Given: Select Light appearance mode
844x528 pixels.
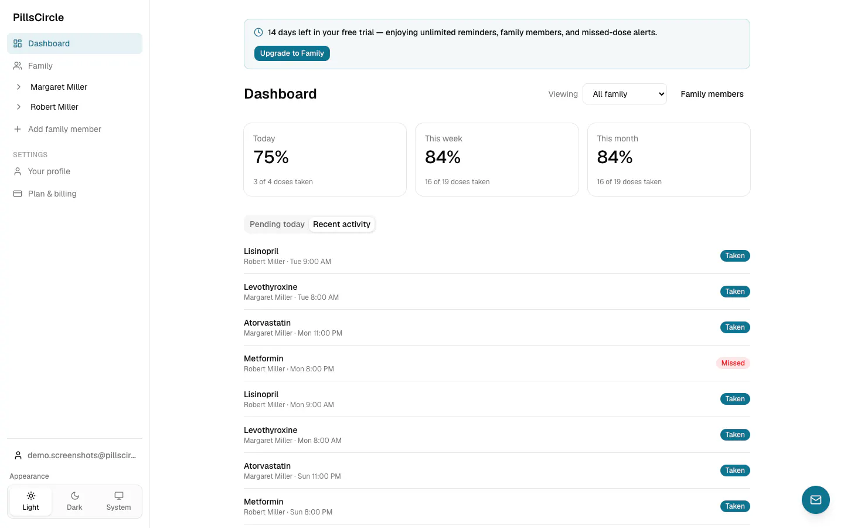Looking at the screenshot, I should click(x=31, y=501).
